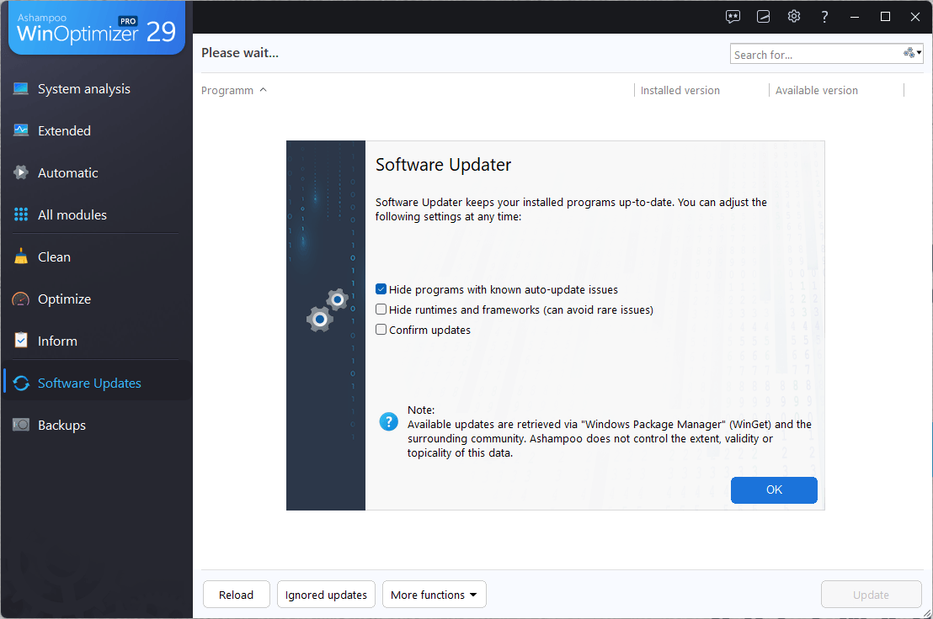This screenshot has height=619, width=933.
Task: Confirm Software Updater settings with OK
Action: click(x=774, y=490)
